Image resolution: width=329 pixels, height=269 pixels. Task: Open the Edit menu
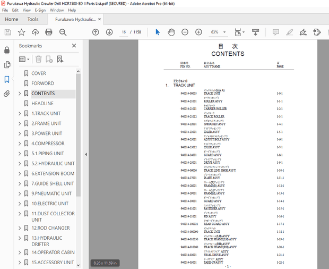click(15, 10)
